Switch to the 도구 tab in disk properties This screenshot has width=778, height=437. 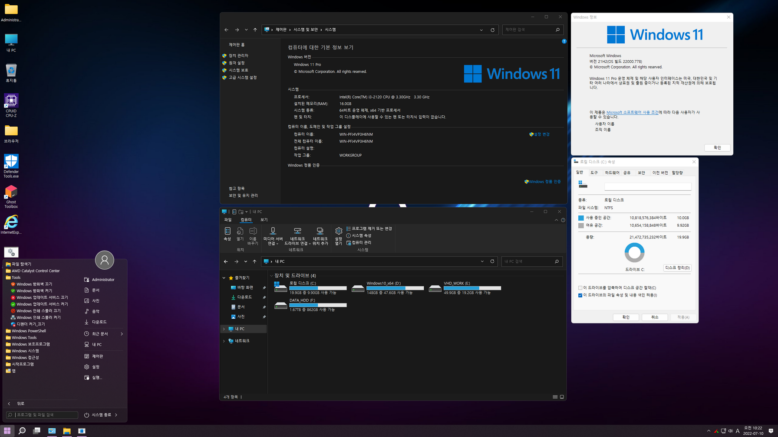(x=594, y=173)
